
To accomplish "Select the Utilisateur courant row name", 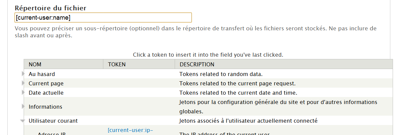I will pos(53,121).
